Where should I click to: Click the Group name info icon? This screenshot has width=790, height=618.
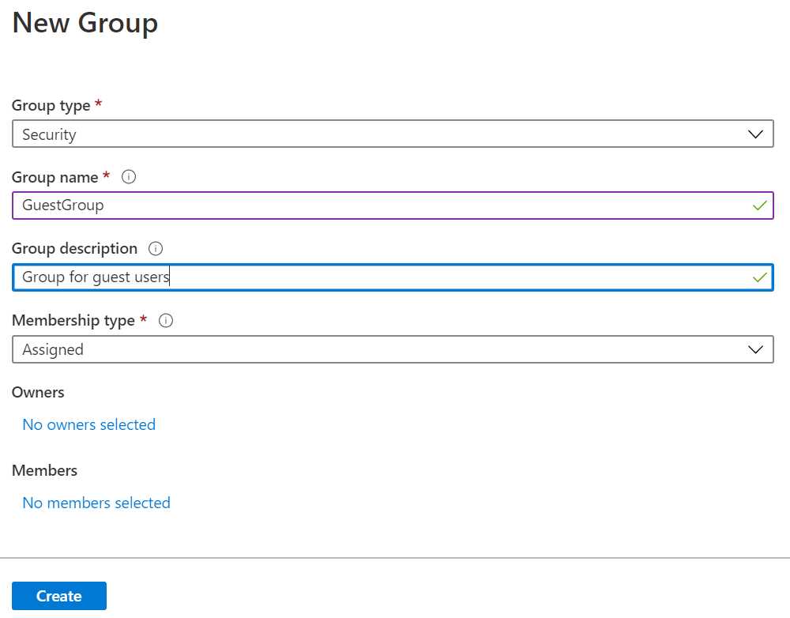tap(129, 176)
